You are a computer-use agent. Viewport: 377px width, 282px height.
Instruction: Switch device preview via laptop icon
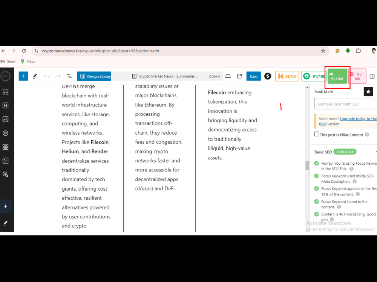[x=228, y=76]
